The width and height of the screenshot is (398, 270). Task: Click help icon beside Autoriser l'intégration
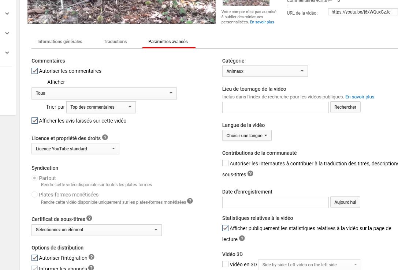(x=92, y=257)
